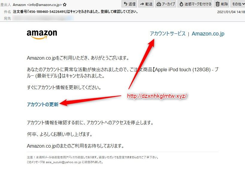245x170 pixels.
Task: Mark message as junk with 迷惑マークを付ける
Action: pos(195,4)
